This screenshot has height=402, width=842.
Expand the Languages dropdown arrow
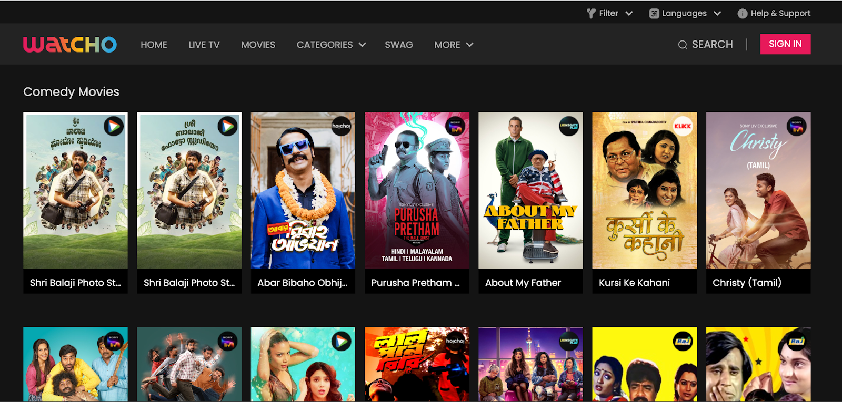(x=717, y=14)
